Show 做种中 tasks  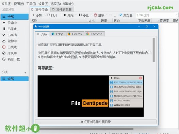pos(15,41)
